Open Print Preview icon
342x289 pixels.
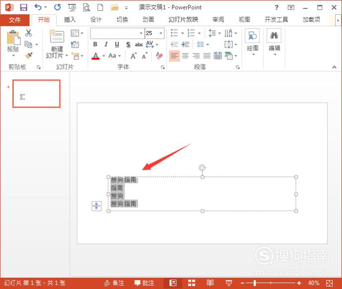pyautogui.click(x=86, y=7)
